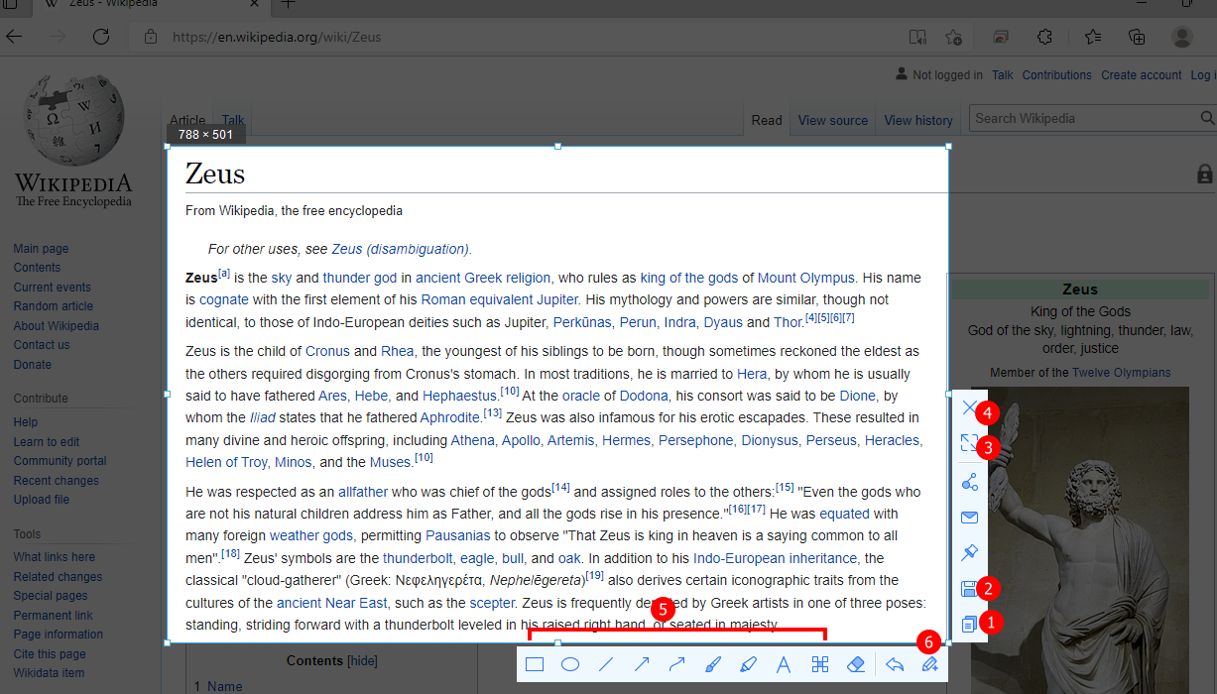Open the browser profile avatar

(x=1182, y=37)
